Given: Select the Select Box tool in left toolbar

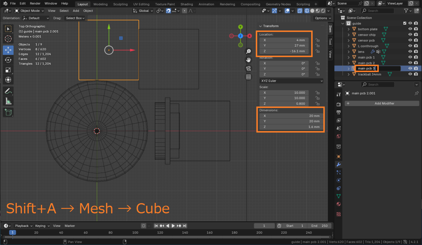Looking at the screenshot, I should click(8, 29).
